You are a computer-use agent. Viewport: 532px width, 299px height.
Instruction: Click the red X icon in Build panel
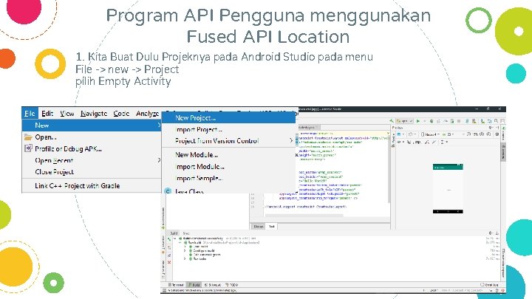pyautogui.click(x=169, y=262)
